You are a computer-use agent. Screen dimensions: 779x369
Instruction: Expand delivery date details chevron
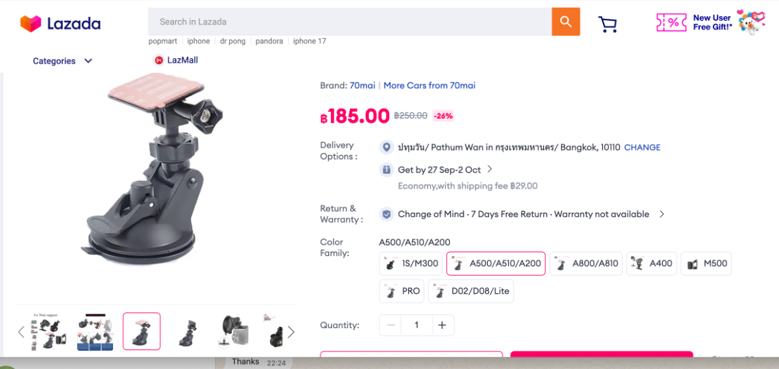(x=490, y=169)
